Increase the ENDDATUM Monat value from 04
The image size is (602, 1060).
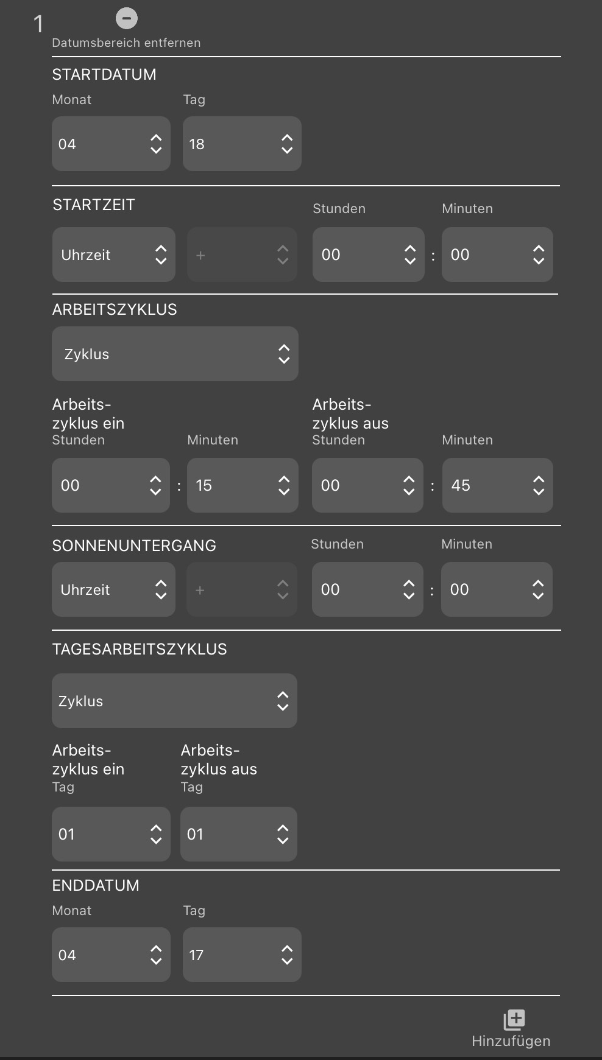tap(156, 949)
